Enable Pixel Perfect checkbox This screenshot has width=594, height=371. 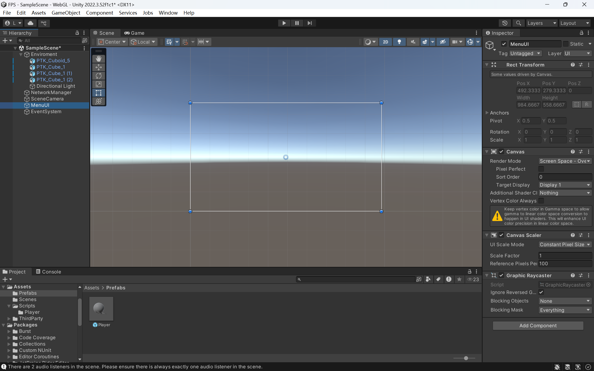coord(541,169)
